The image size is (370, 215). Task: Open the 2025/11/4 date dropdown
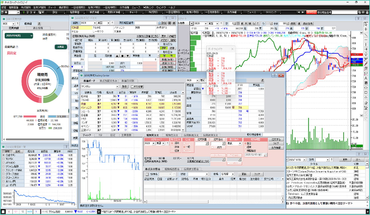point(19,36)
